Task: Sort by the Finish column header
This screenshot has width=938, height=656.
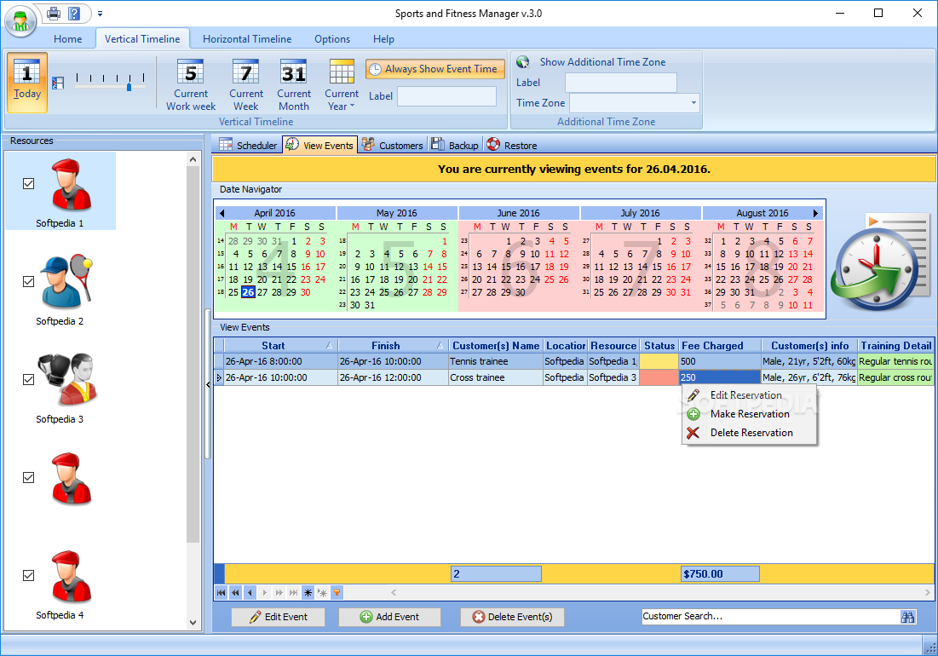Action: pos(393,346)
